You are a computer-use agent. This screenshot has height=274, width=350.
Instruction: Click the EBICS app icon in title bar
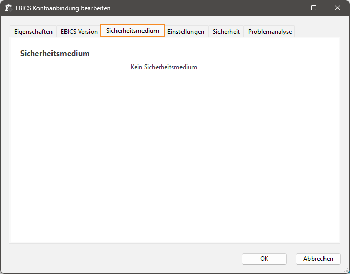coord(9,8)
